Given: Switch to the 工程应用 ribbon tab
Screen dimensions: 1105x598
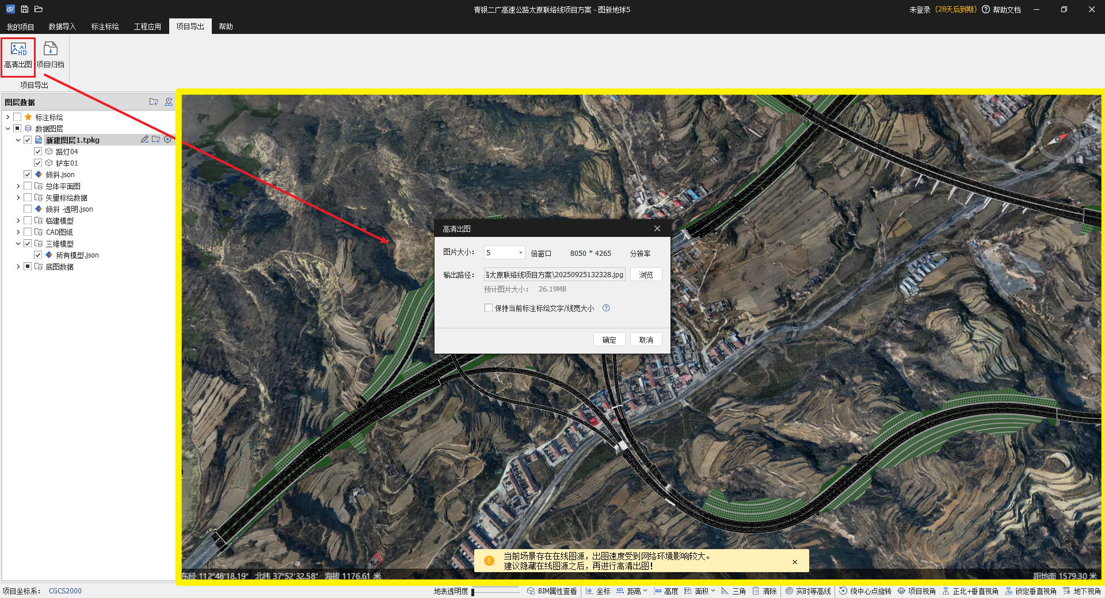Looking at the screenshot, I should [x=147, y=26].
